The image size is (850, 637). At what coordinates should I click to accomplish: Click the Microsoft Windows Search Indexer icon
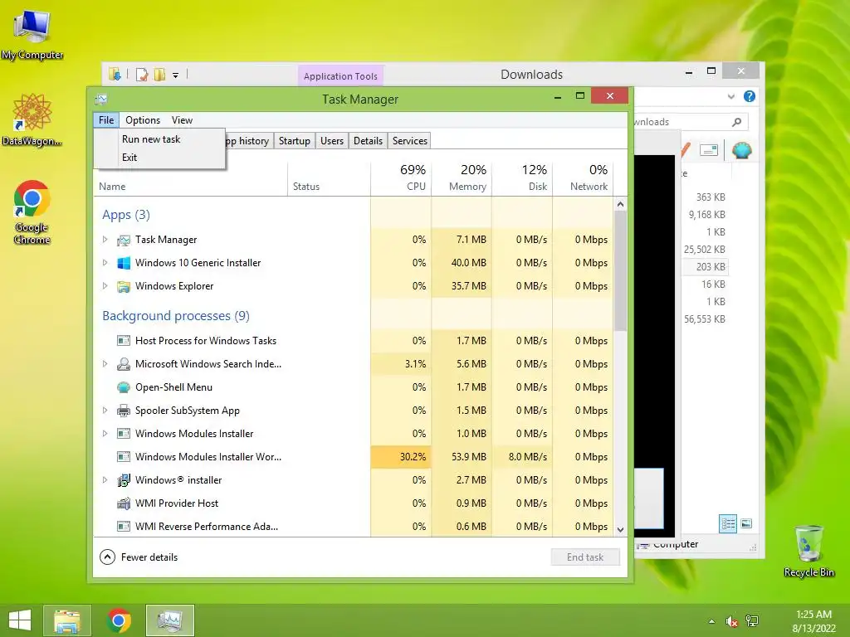tap(124, 364)
